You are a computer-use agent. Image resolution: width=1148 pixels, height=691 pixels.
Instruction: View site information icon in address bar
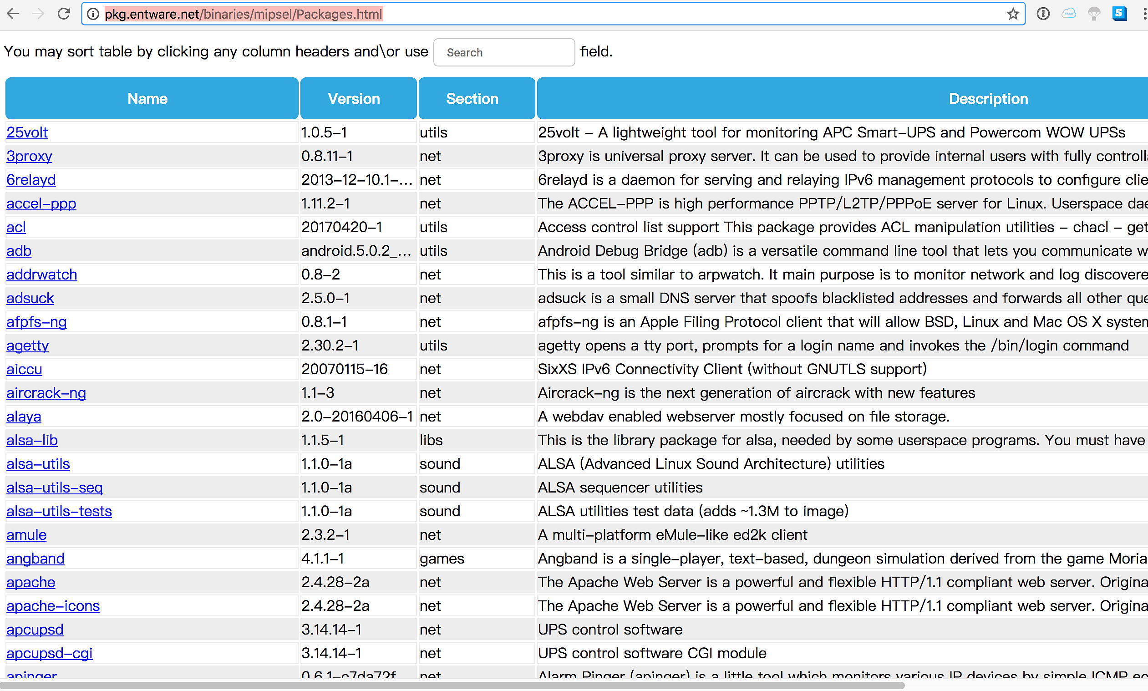pos(93,15)
